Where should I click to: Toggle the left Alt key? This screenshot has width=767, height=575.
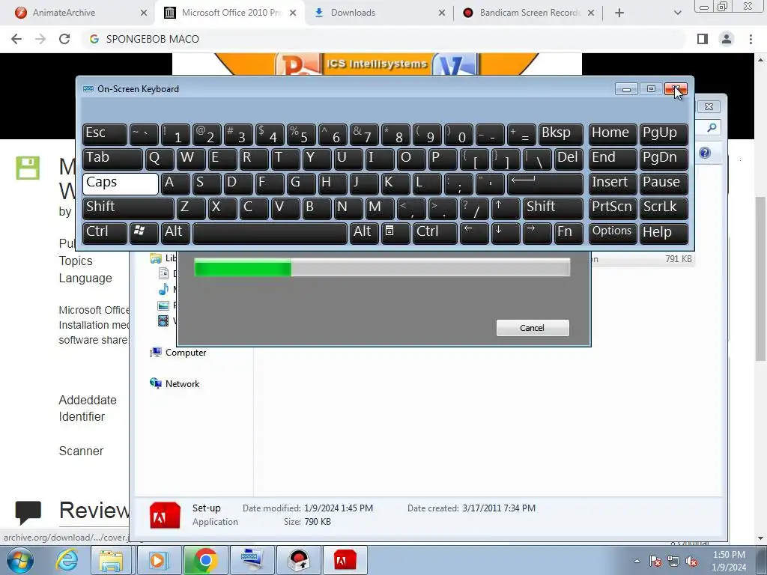(x=175, y=233)
